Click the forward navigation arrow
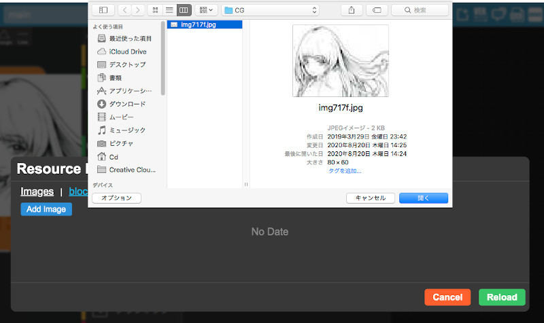This screenshot has height=323, width=544. 138,10
